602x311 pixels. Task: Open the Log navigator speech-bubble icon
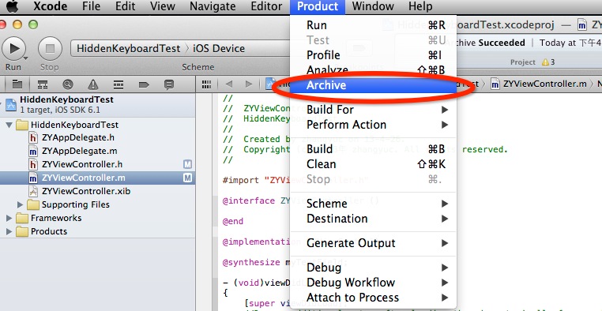click(169, 84)
